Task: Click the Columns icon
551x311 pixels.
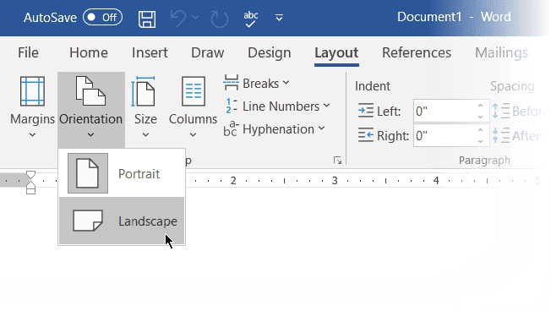Action: tap(194, 91)
